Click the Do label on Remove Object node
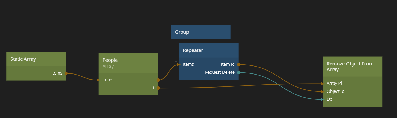397x118 pixels. coord(330,99)
